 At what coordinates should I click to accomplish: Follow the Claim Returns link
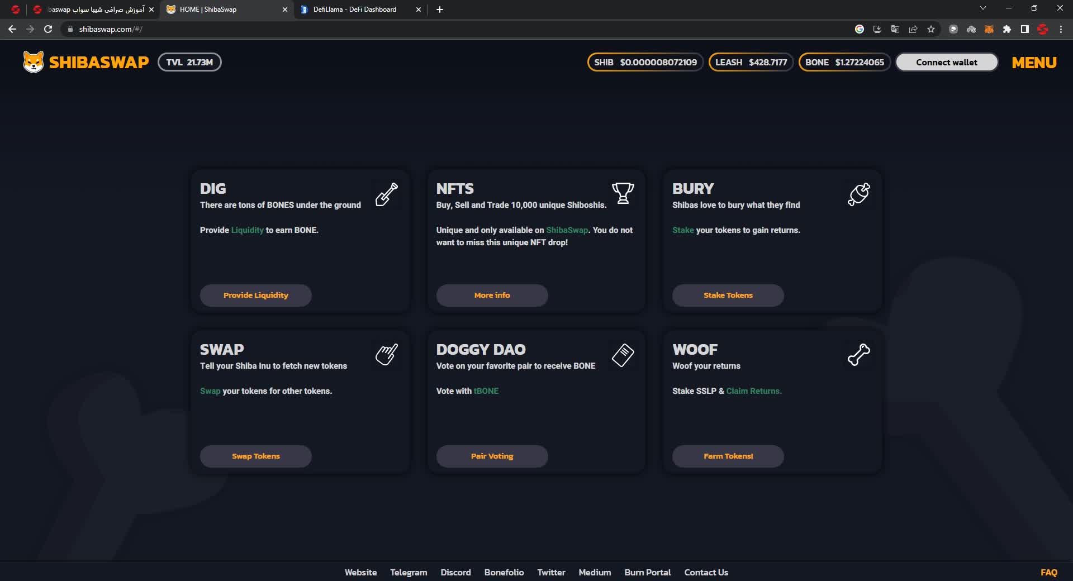[754, 391]
